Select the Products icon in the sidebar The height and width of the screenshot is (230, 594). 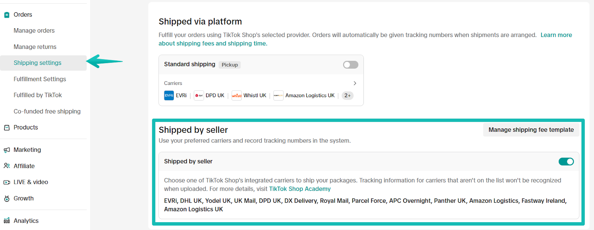pos(6,127)
